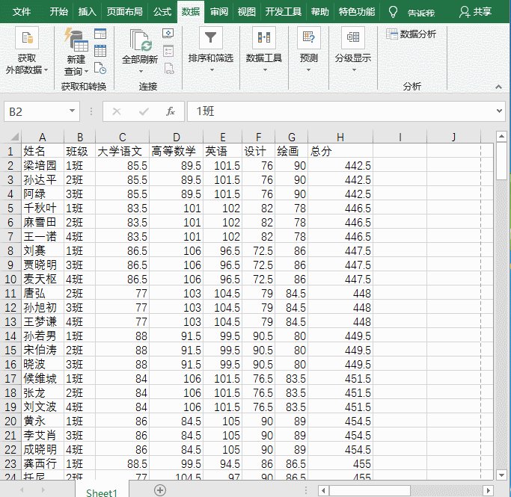This screenshot has width=511, height=497.
Task: Add a new sheet with plus icon
Action: pyautogui.click(x=160, y=490)
